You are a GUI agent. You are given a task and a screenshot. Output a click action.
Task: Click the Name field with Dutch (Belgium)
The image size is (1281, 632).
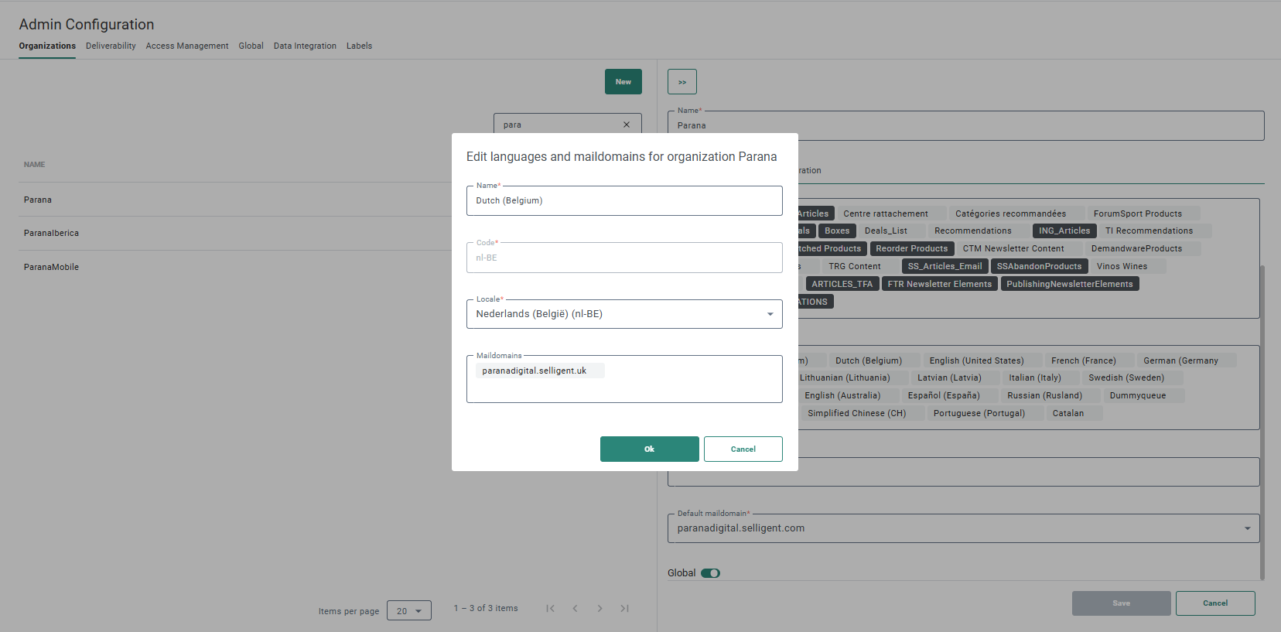(x=623, y=201)
